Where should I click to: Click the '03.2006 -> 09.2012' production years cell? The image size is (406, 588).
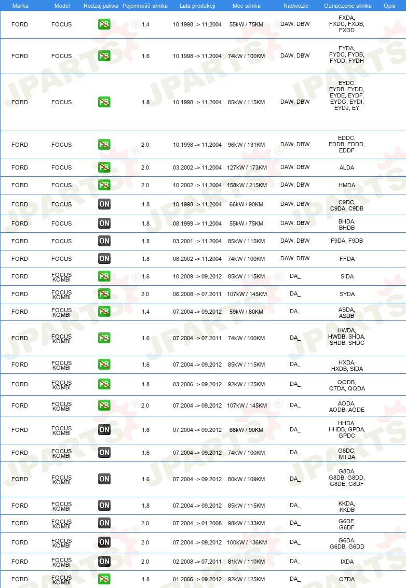pyautogui.click(x=197, y=384)
